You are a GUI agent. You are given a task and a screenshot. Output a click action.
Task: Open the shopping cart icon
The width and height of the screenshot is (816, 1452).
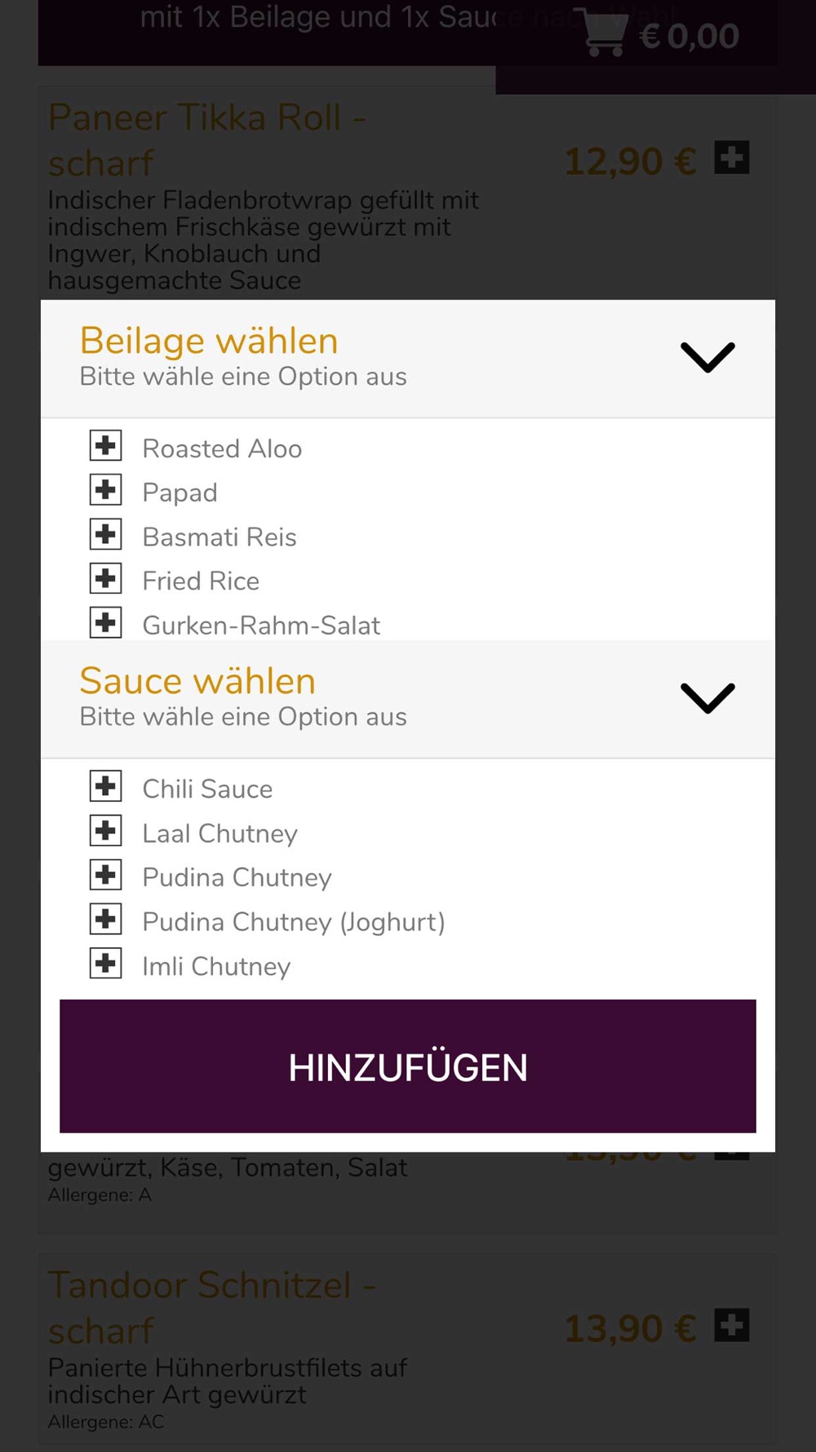[605, 34]
